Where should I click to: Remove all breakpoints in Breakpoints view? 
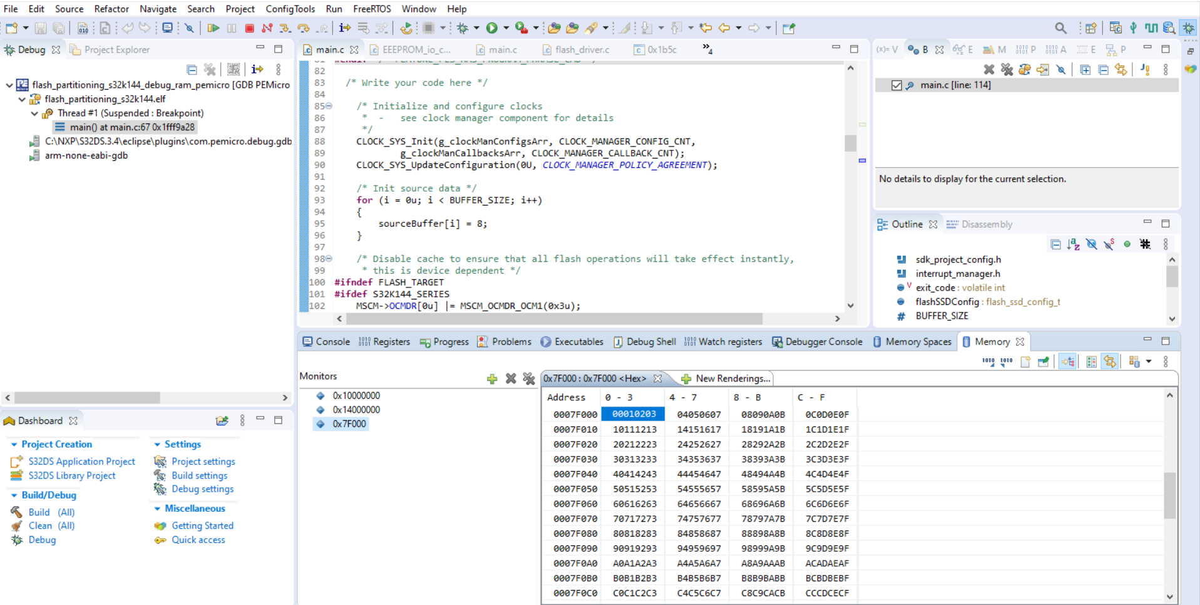1007,70
